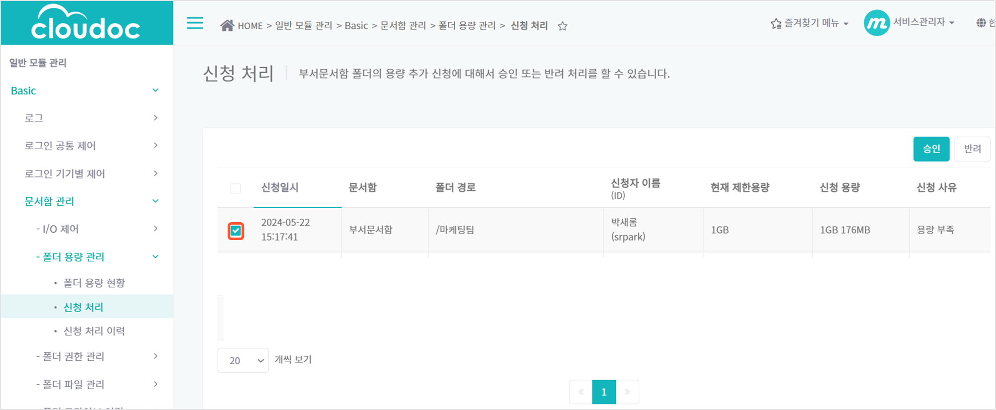The image size is (996, 410).
Task: Click the previous page arrow
Action: pos(581,392)
